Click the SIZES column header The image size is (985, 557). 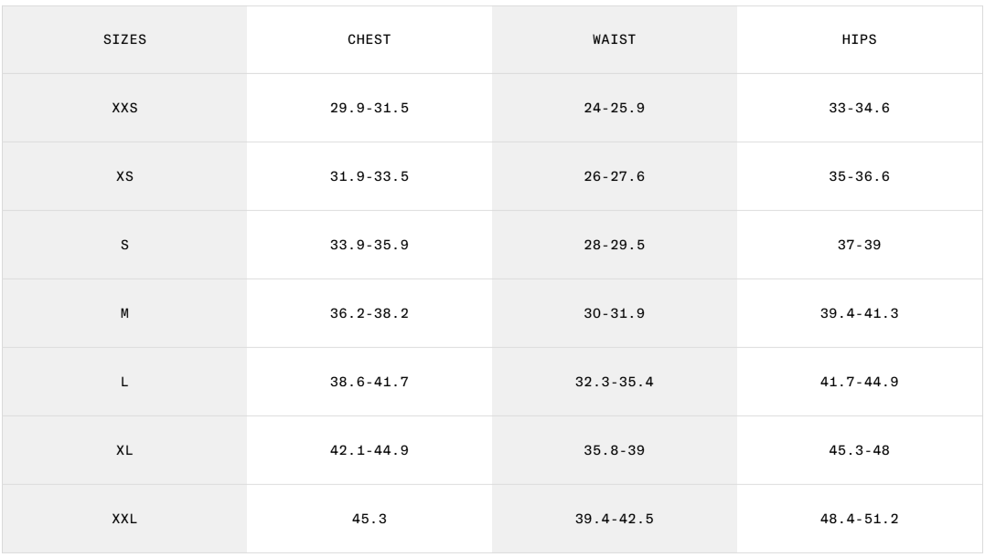pos(124,40)
